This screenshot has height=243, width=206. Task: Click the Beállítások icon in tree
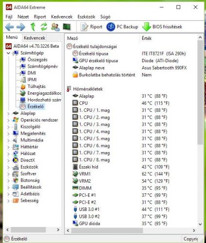point(16,187)
